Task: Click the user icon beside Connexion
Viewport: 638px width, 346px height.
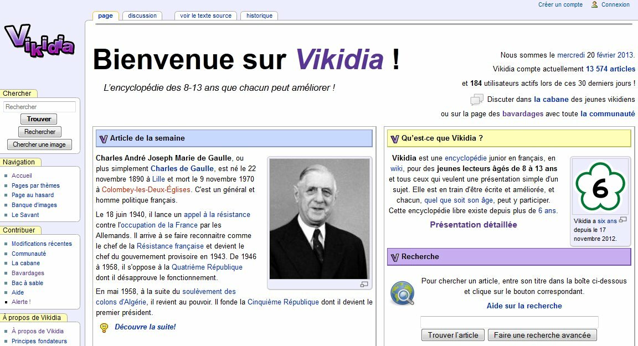Action: 594,4
